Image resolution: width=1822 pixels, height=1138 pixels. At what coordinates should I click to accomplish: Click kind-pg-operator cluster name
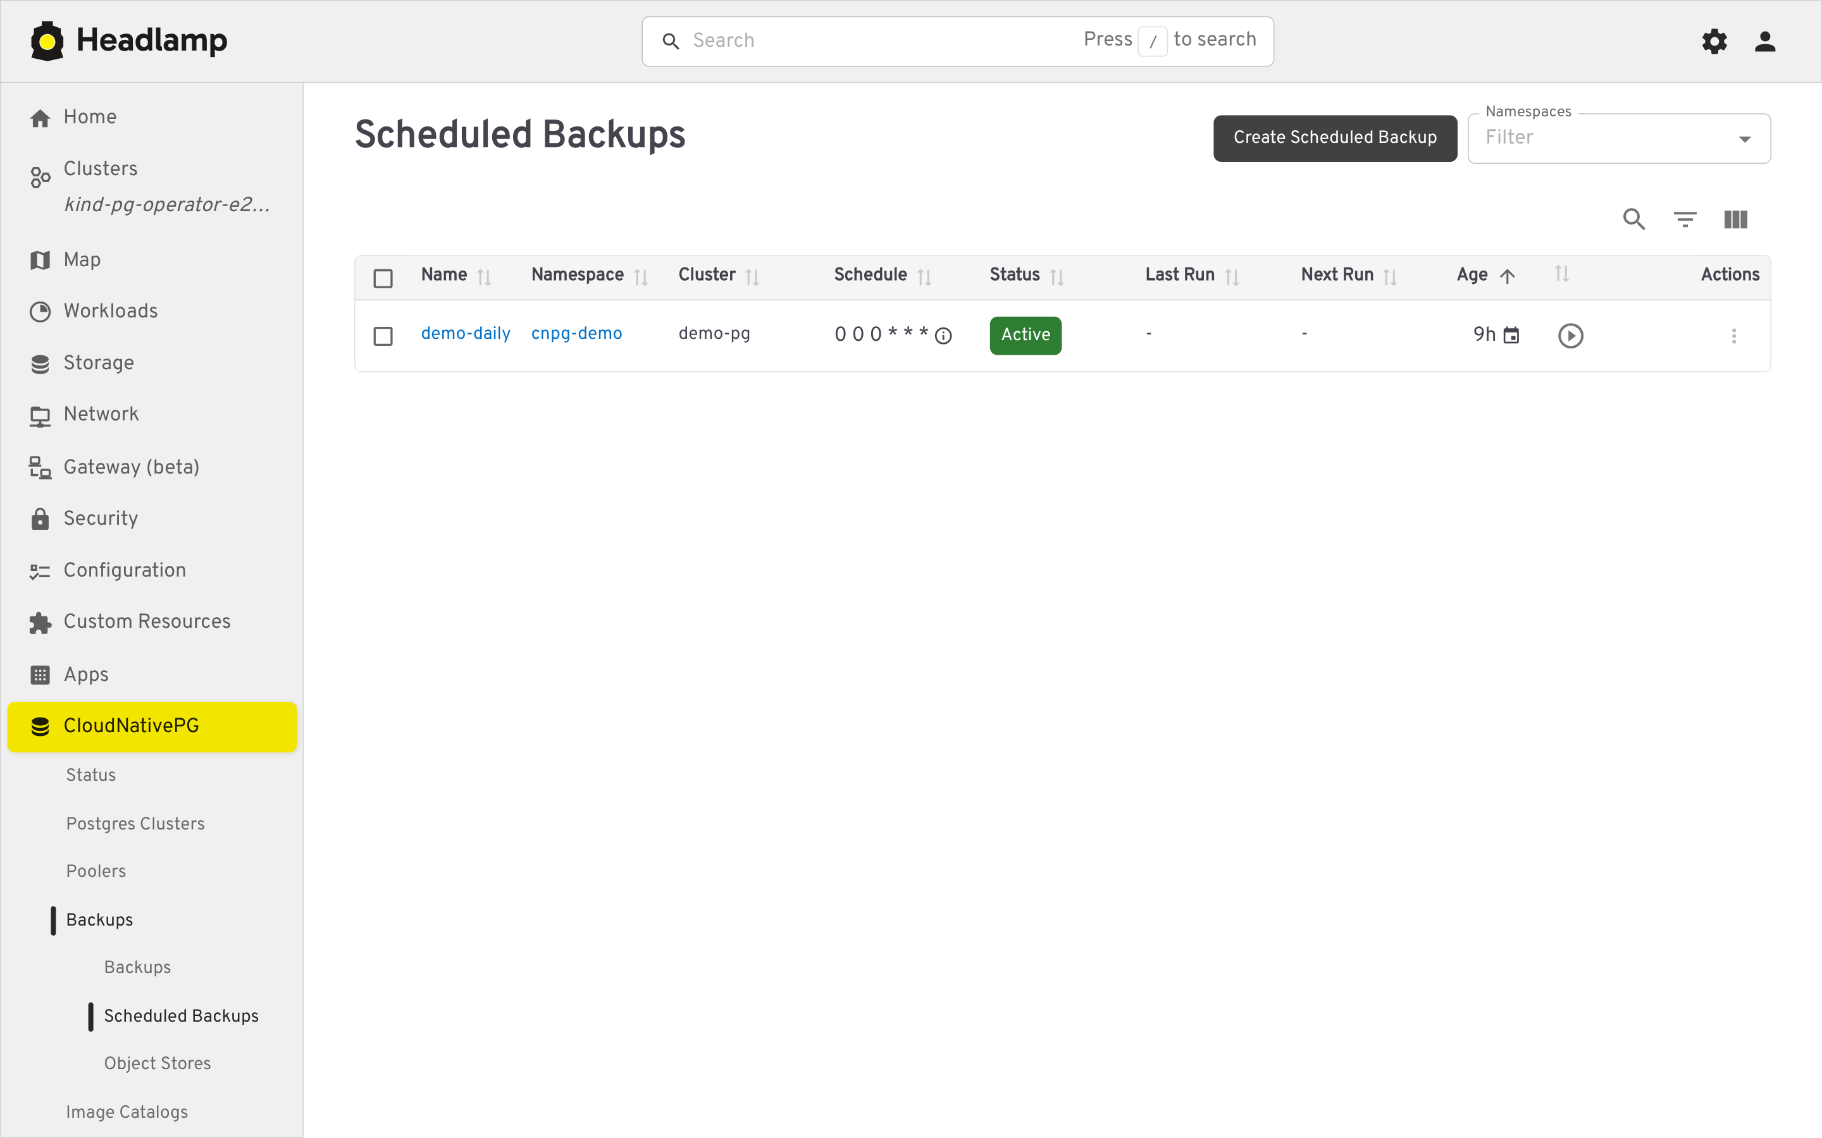[x=167, y=205]
